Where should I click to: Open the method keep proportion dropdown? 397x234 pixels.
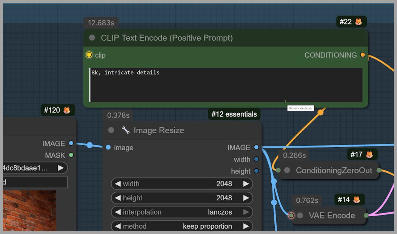(182, 226)
